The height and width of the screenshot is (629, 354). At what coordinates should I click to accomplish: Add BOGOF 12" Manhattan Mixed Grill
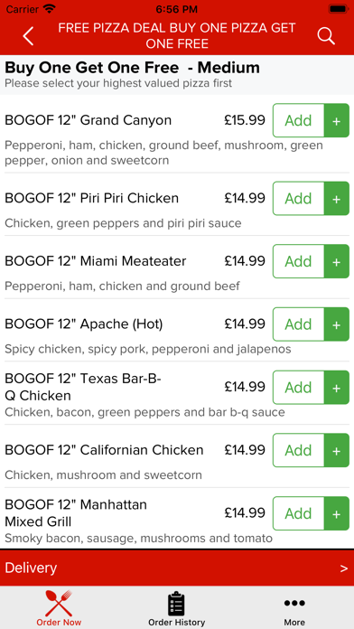coord(299,513)
